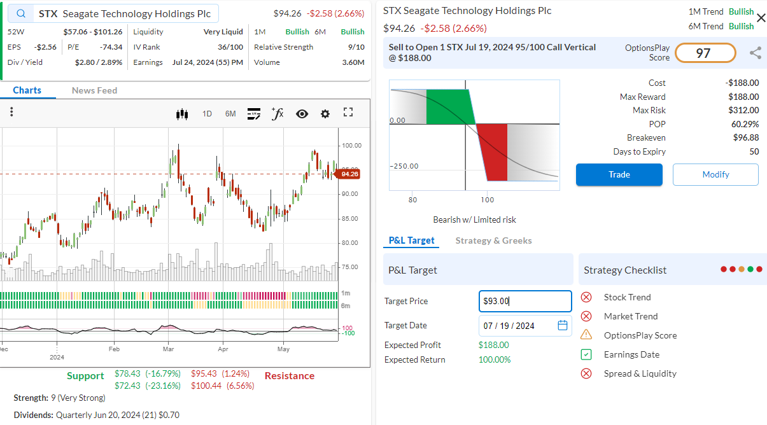Image resolution: width=767 pixels, height=425 pixels.
Task: Click Strength: 9 (Very Strong) text
Action: pos(60,398)
